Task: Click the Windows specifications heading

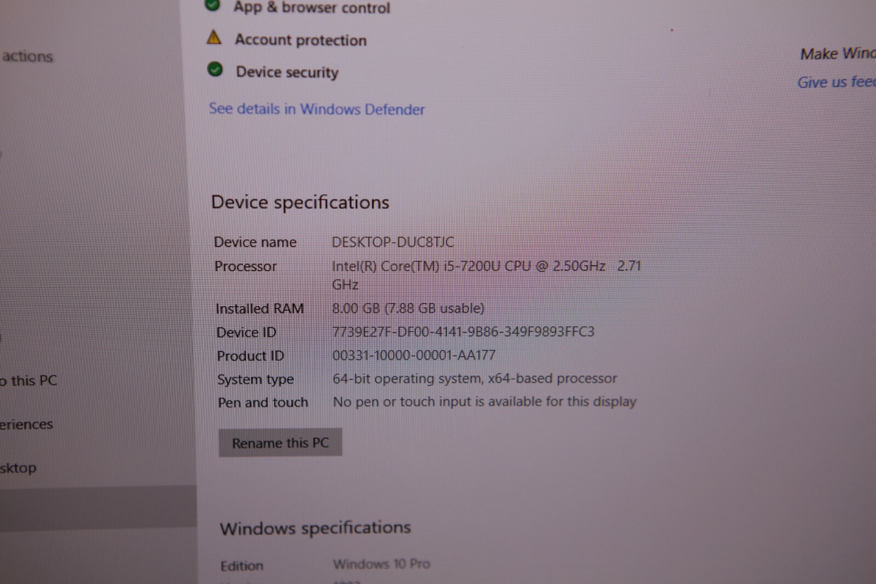Action: [315, 528]
